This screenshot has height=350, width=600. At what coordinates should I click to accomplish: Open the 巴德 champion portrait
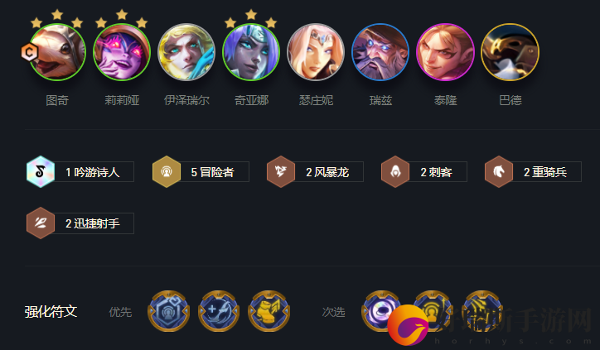click(x=510, y=52)
